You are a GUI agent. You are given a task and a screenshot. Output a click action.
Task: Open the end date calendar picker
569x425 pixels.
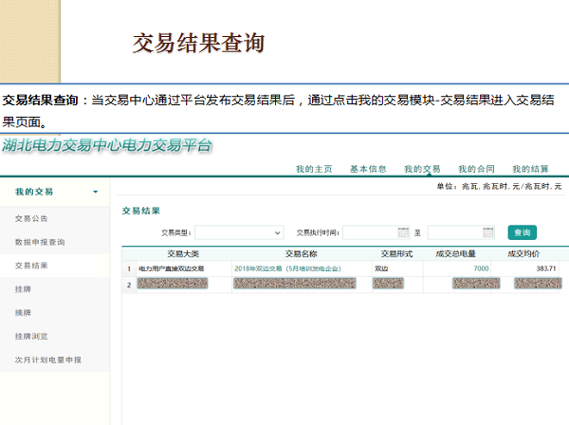tap(487, 232)
